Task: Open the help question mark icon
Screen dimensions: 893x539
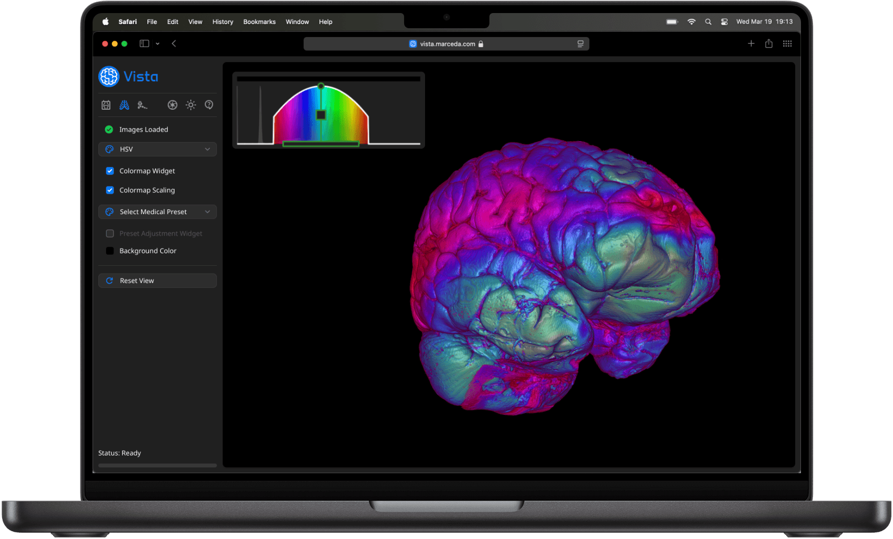Action: [209, 105]
